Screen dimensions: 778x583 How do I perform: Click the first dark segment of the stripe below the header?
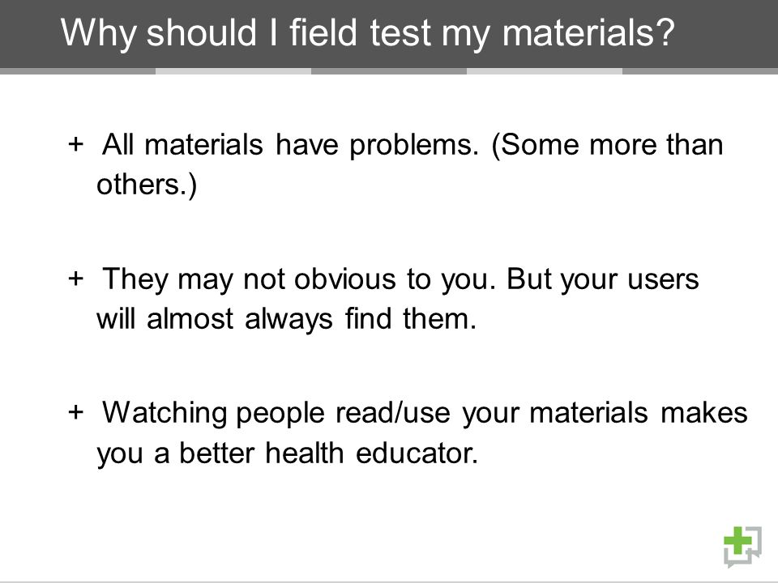(x=78, y=71)
